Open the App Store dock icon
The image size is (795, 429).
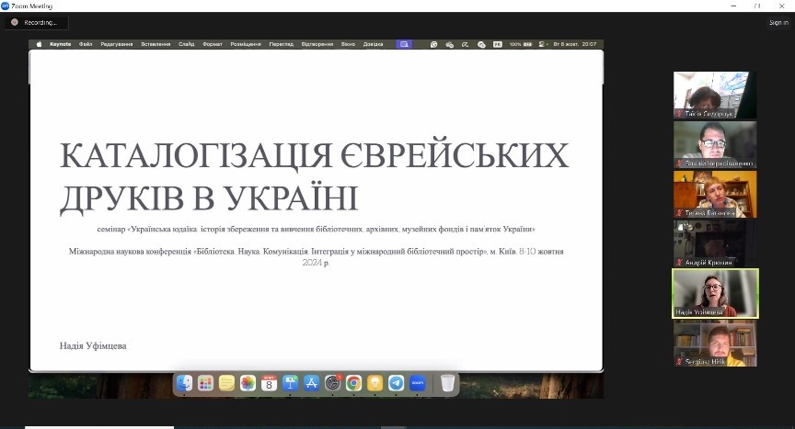pos(311,383)
